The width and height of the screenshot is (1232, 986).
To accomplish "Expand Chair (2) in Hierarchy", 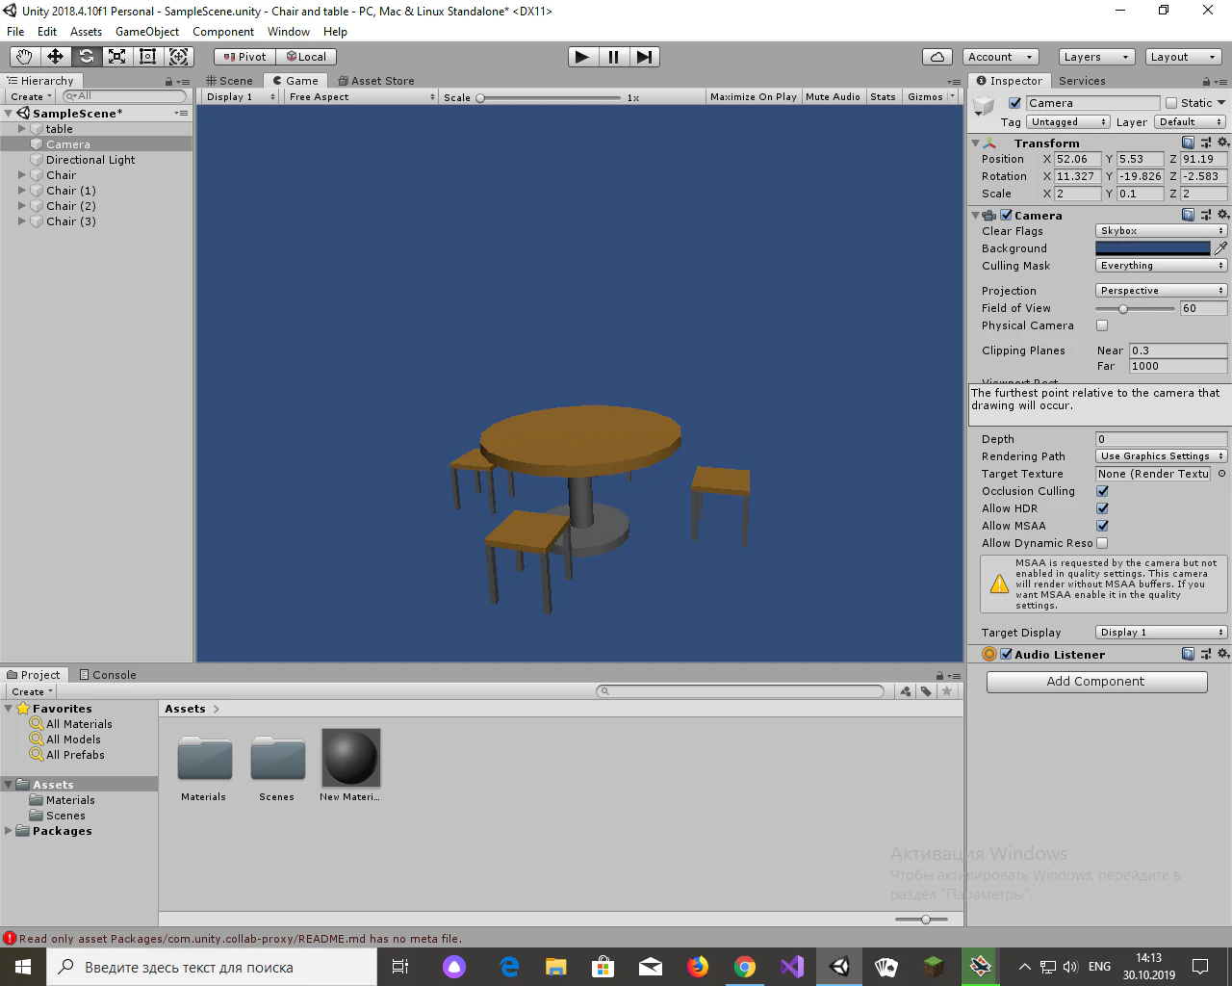I will 22,206.
